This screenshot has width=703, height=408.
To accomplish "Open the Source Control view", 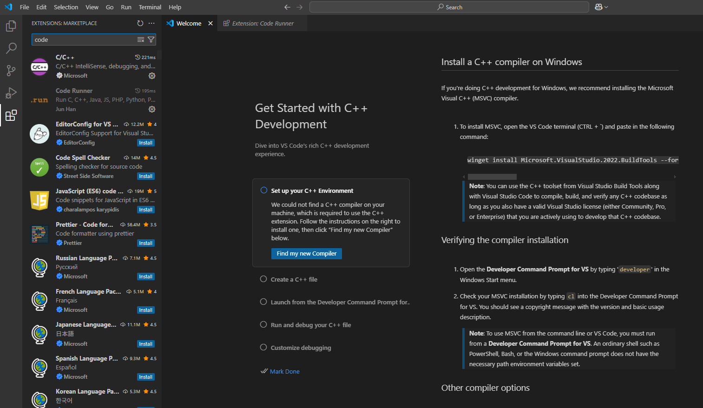I will point(11,70).
